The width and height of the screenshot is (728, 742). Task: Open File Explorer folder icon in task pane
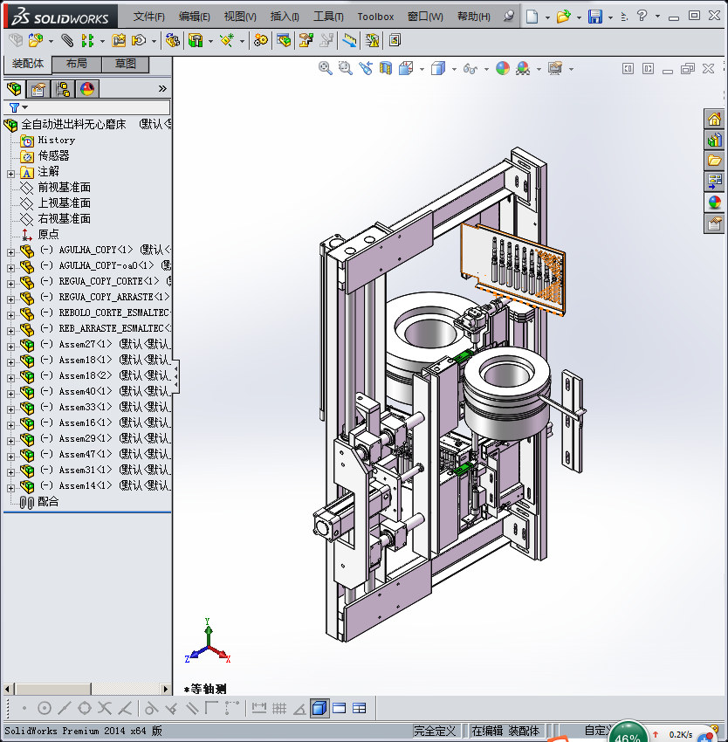tap(715, 161)
